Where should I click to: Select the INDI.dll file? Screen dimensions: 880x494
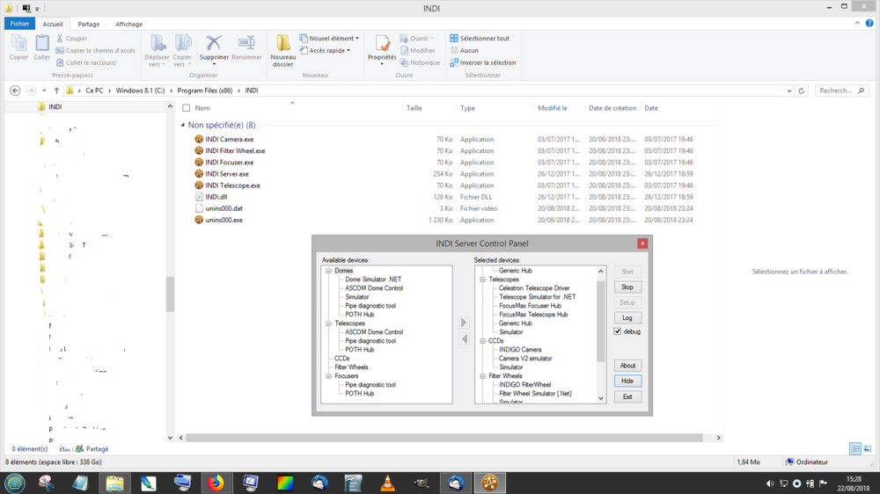click(x=216, y=197)
